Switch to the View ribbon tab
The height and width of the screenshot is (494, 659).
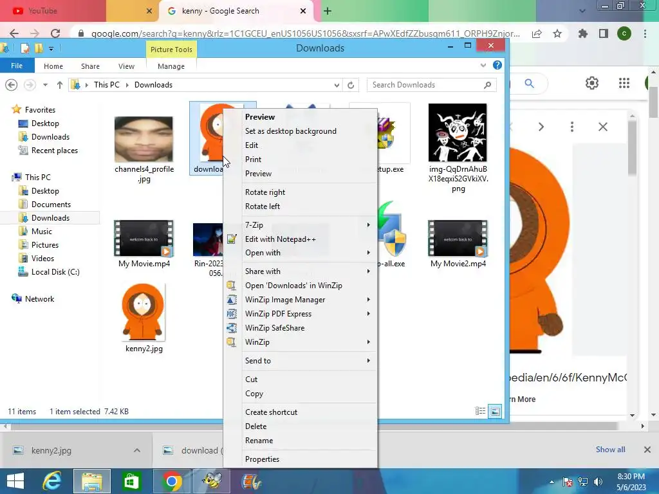[126, 66]
